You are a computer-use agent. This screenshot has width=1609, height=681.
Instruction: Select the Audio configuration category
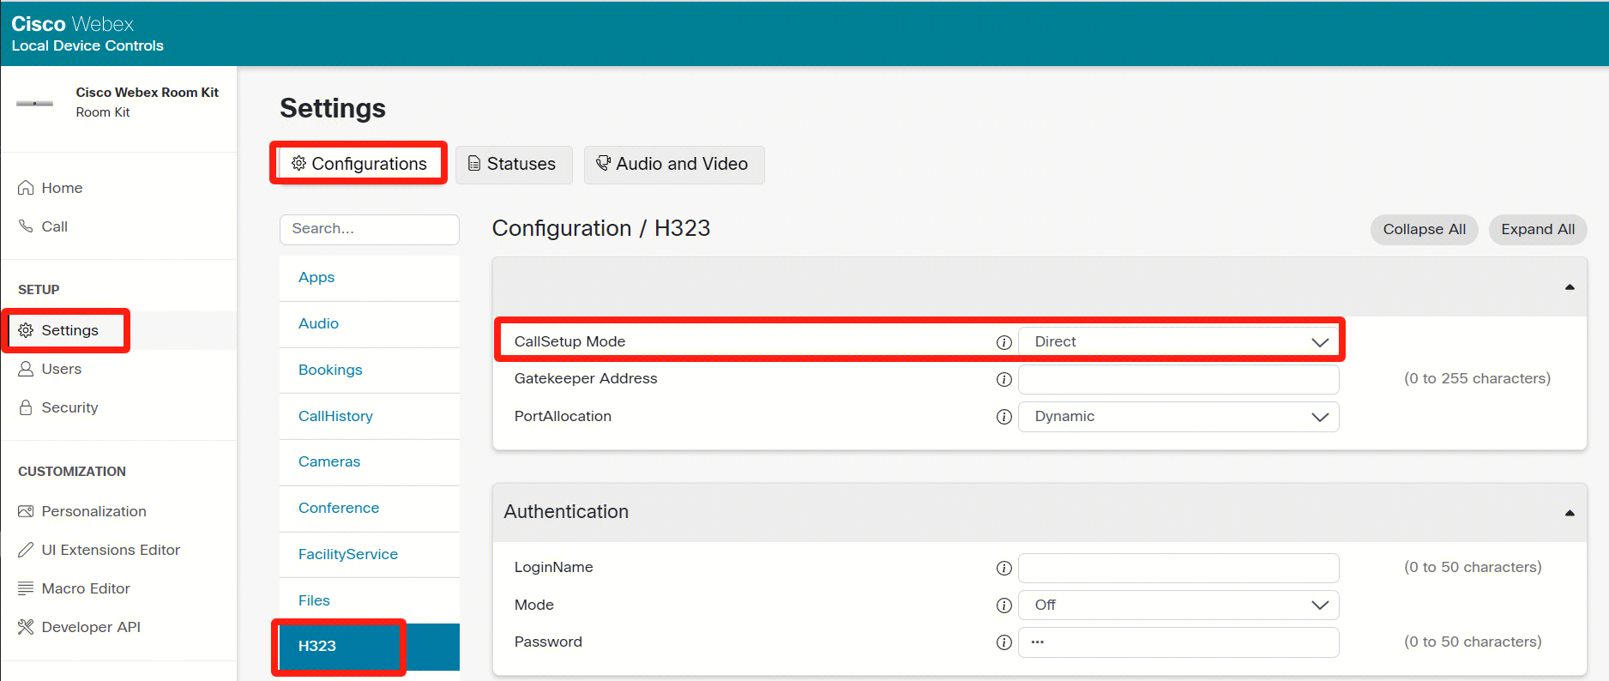click(x=370, y=323)
